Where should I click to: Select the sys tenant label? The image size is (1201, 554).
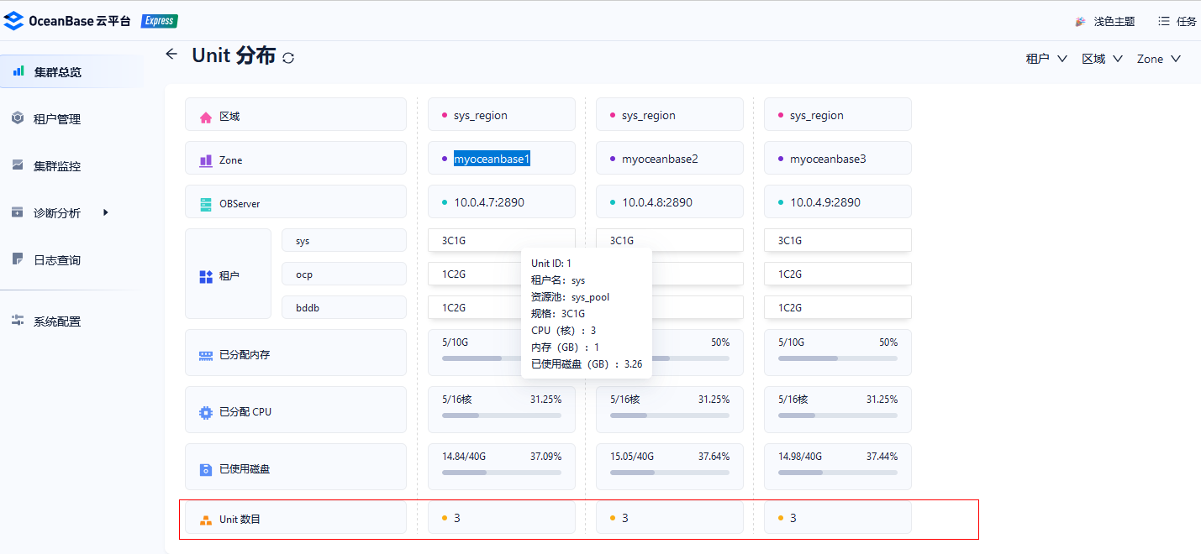344,241
